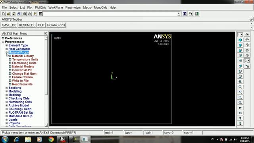Viewport: 254px width, 143px height.
Task: Expand the Element Type tree node
Action: (x=6, y=45)
